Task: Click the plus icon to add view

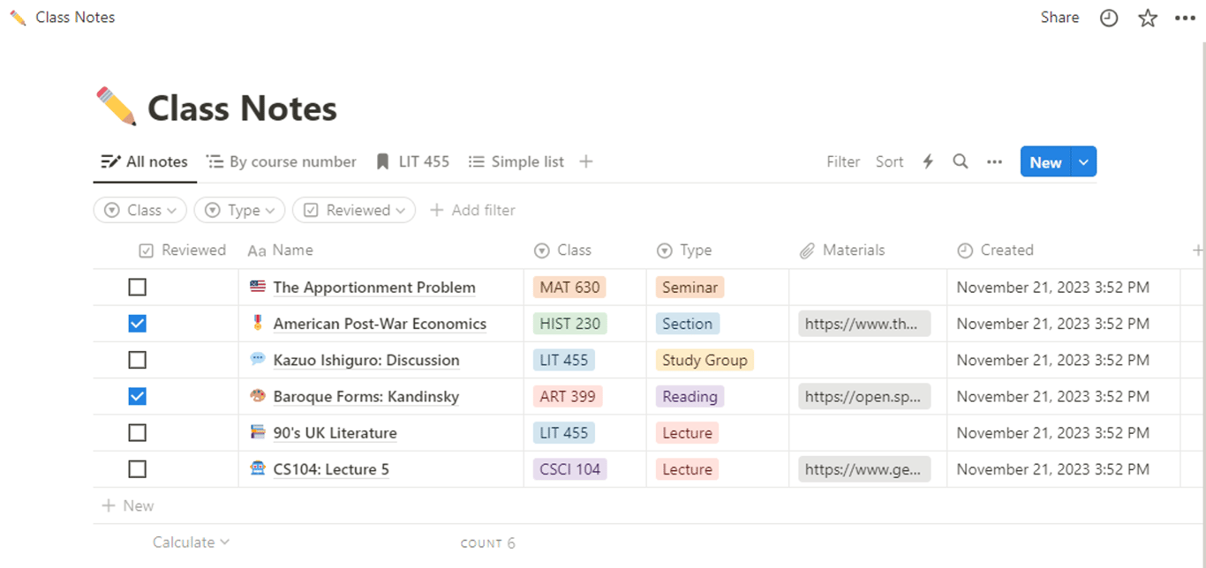Action: pyautogui.click(x=586, y=161)
